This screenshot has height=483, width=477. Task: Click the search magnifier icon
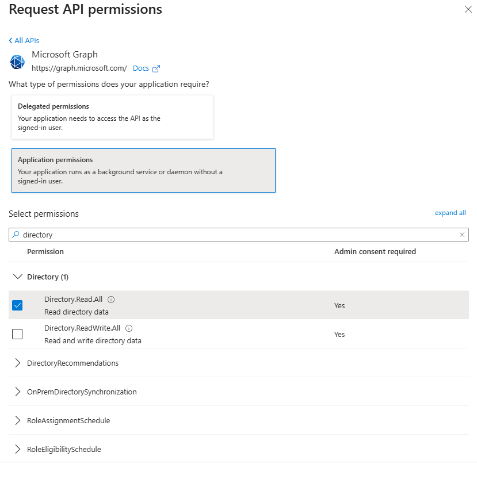pyautogui.click(x=16, y=235)
